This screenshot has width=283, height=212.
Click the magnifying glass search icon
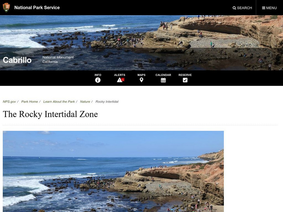(x=234, y=8)
